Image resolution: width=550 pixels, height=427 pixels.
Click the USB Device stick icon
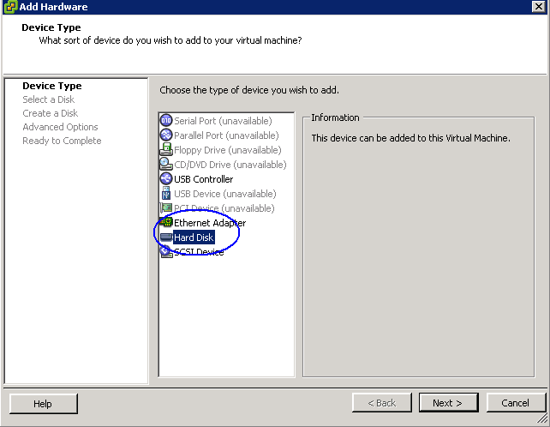(166, 194)
